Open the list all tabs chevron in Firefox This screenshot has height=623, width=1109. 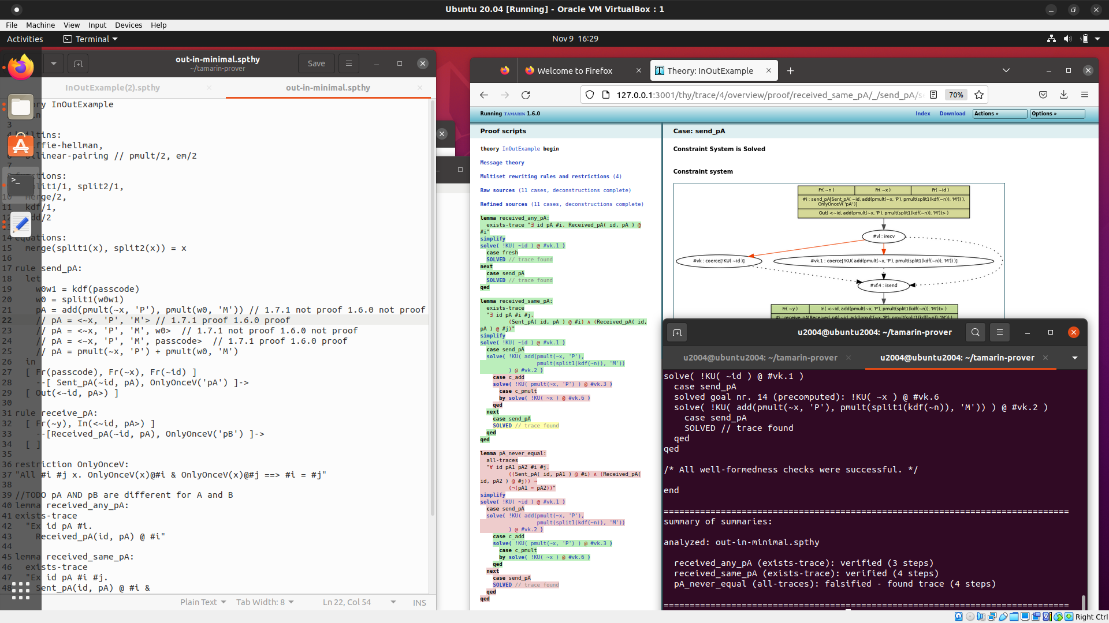point(1006,70)
